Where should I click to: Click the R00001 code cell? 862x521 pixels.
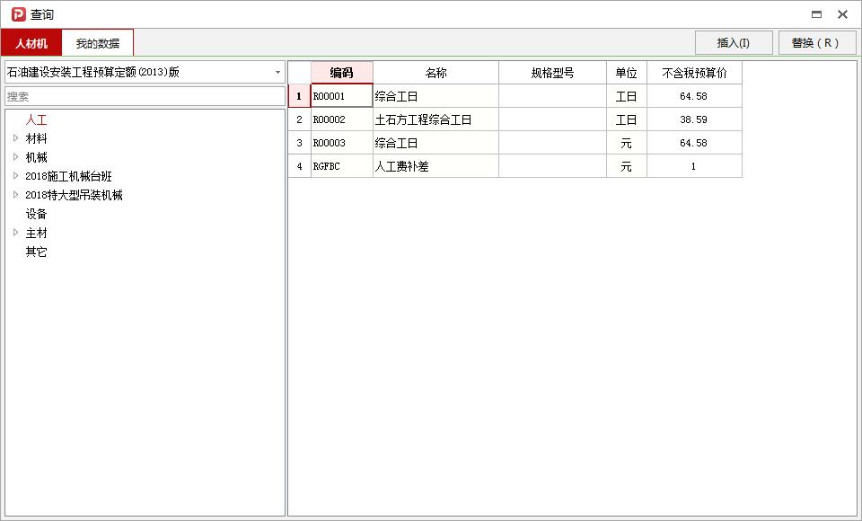tap(338, 95)
